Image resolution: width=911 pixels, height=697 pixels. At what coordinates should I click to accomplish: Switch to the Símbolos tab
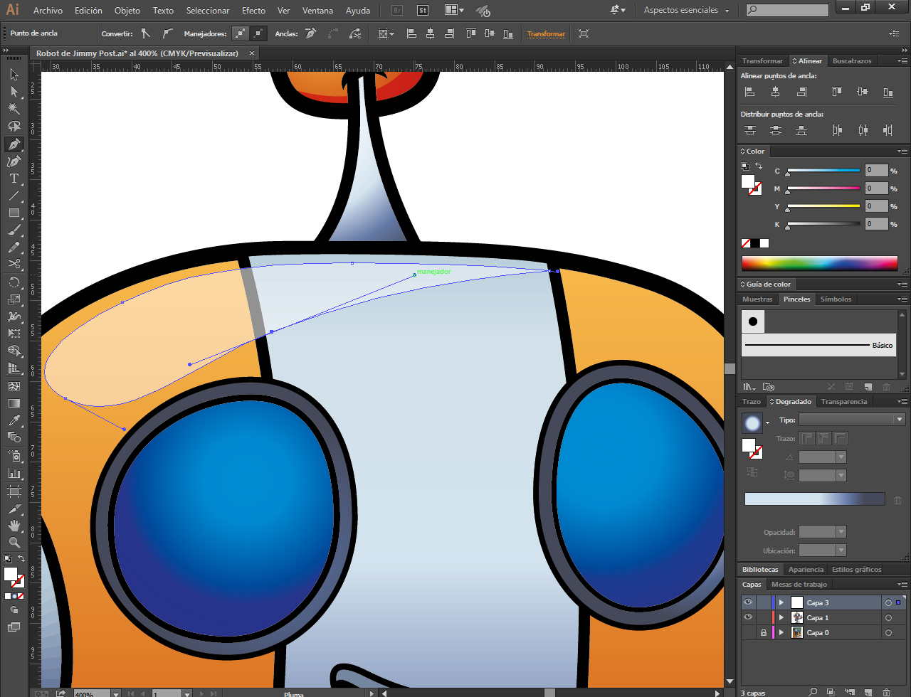[836, 299]
